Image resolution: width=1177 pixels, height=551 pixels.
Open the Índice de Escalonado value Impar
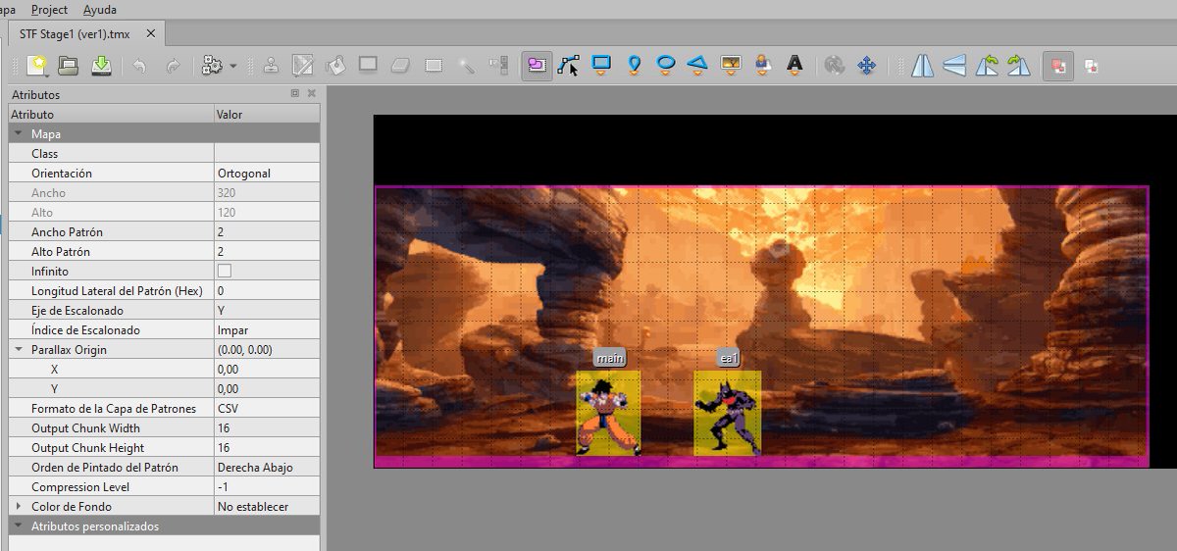click(267, 330)
